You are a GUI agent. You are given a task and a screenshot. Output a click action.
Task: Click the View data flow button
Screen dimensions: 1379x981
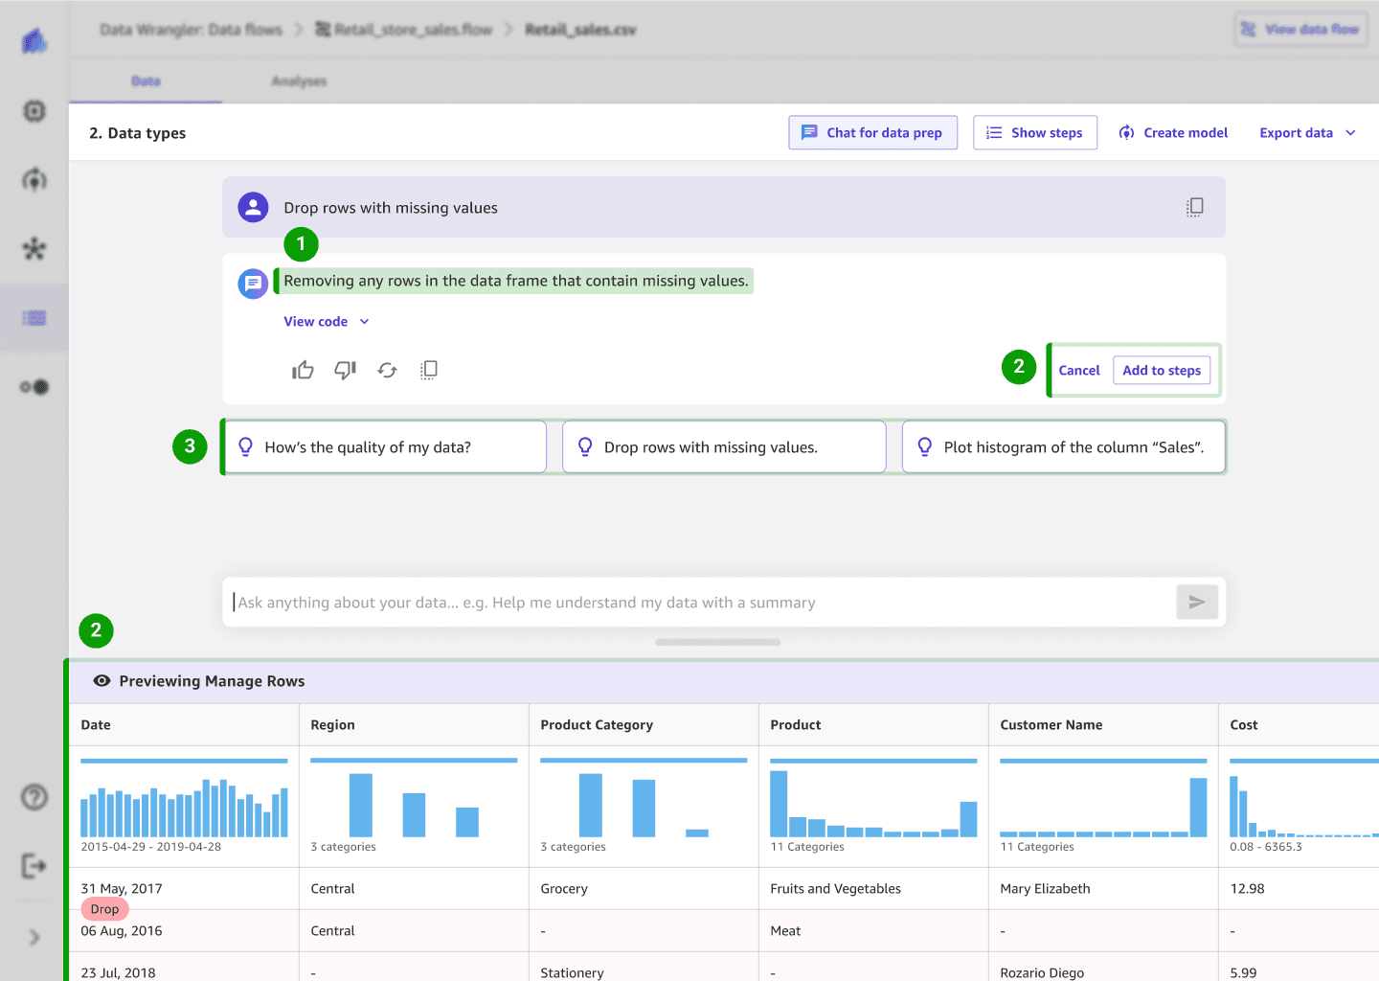click(1301, 30)
